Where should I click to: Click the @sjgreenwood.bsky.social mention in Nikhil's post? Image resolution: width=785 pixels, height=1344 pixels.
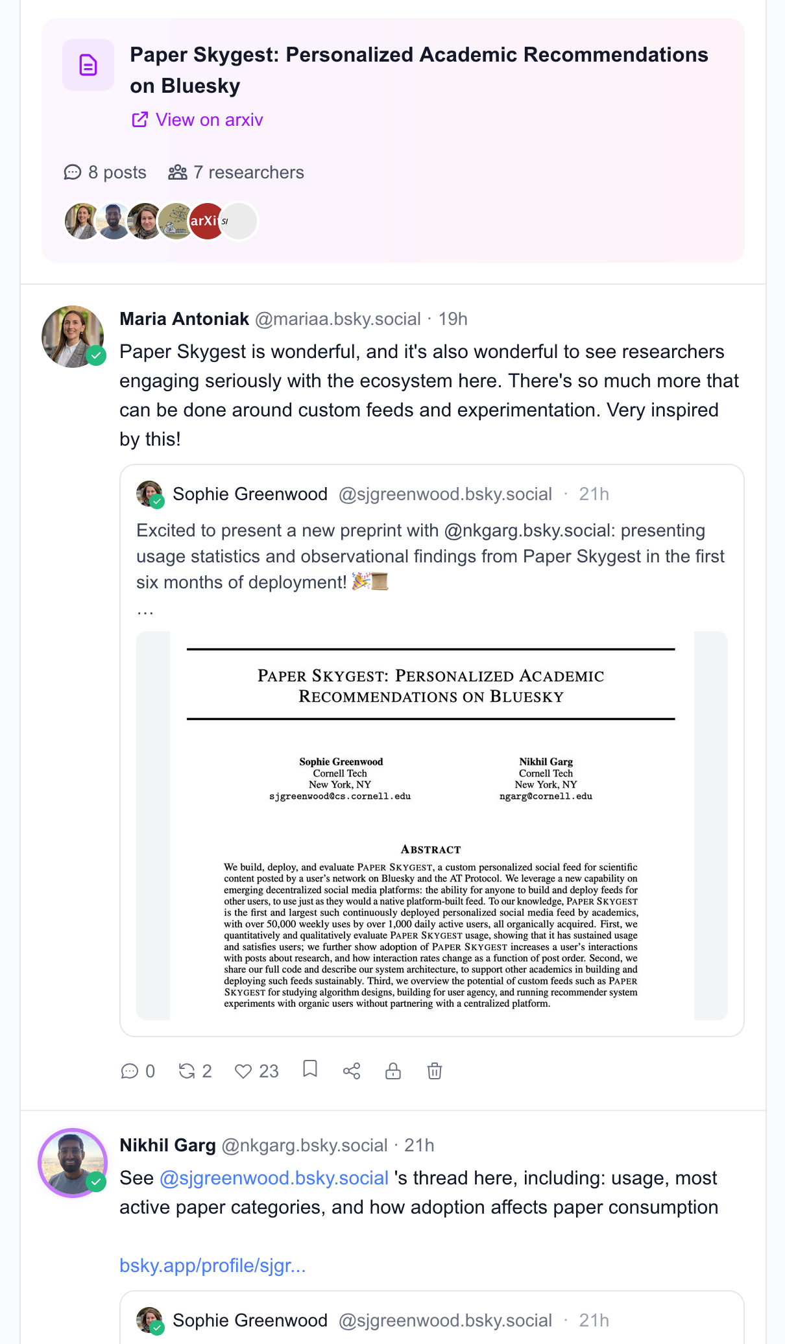coord(274,1178)
